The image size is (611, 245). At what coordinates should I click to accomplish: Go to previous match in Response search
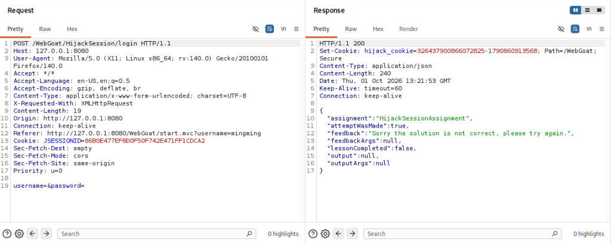click(339, 234)
